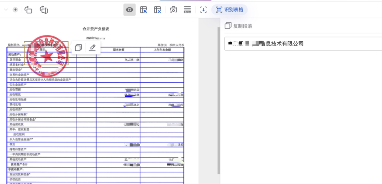Select the 预付款项 row label
The image size is (382, 184).
pos(15,105)
